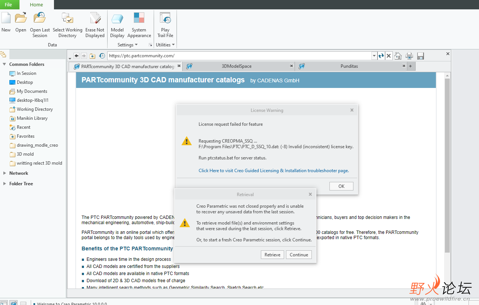Close the License Warning dialog
479x305 pixels.
point(352,110)
